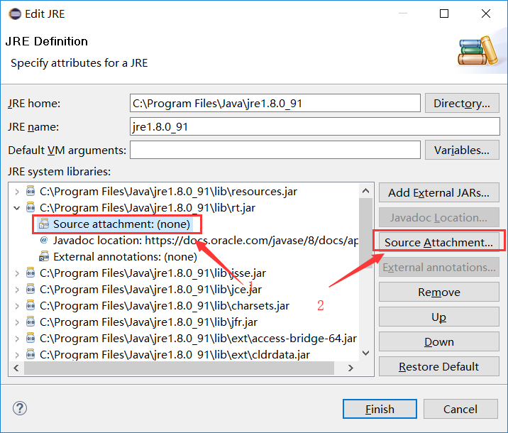Focus the Default VM arguments field
The width and height of the screenshot is (508, 433).
tap(275, 150)
